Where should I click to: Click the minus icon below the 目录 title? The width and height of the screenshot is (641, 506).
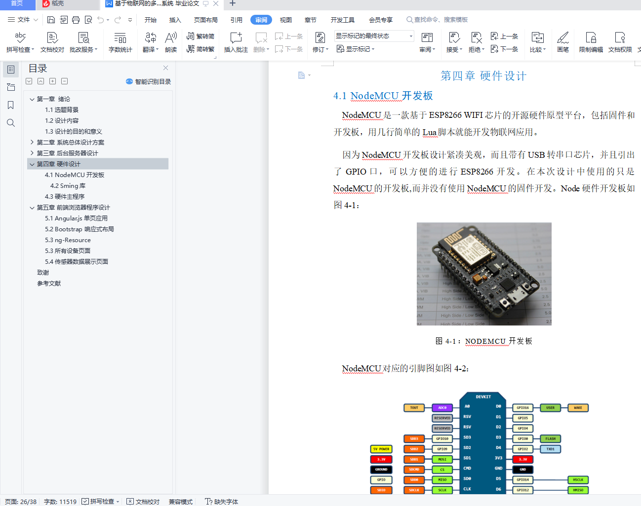click(x=65, y=81)
